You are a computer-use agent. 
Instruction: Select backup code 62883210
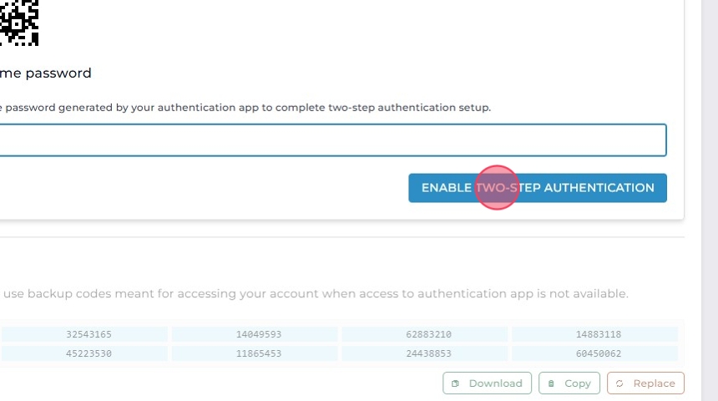coord(428,334)
